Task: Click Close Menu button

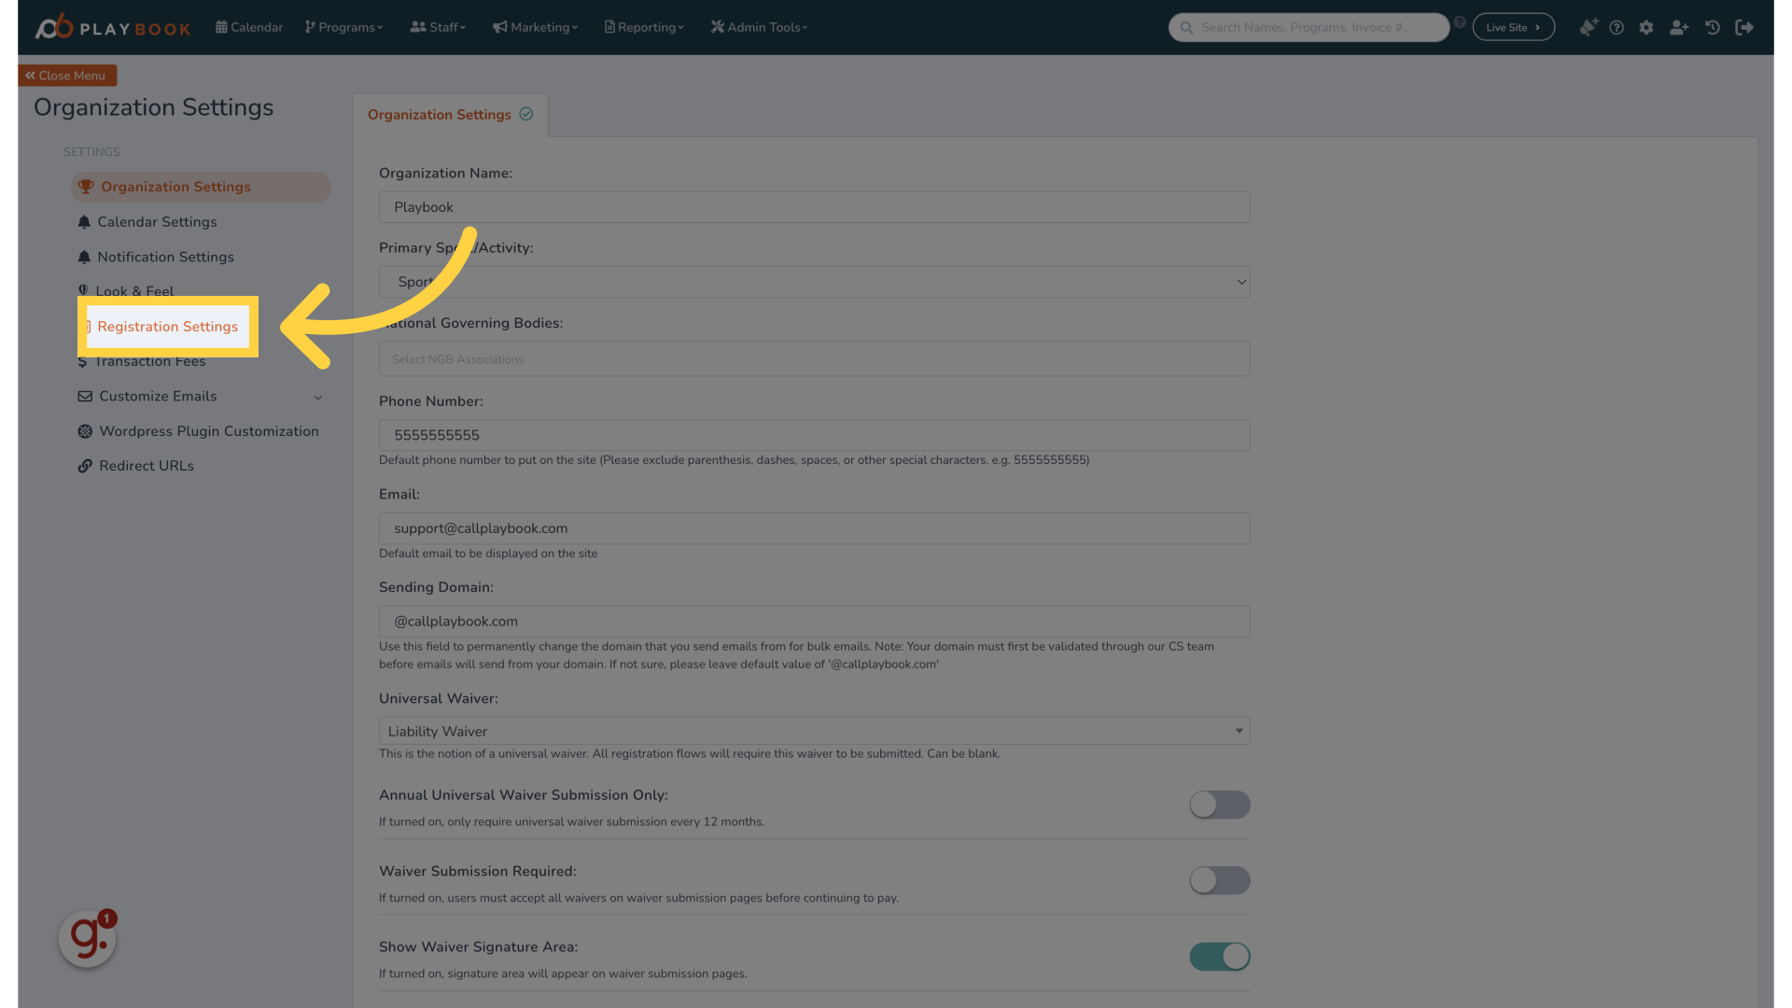Action: 68,75
